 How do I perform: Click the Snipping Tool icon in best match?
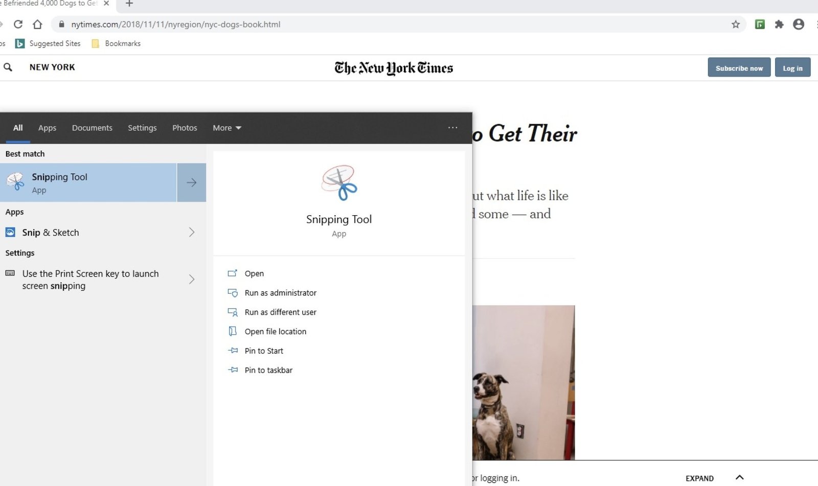tap(15, 181)
